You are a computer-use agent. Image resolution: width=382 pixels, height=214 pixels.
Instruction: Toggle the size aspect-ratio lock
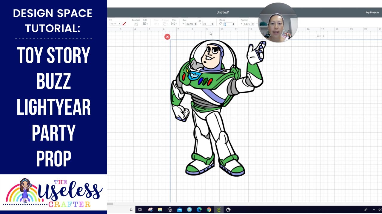[200, 21]
